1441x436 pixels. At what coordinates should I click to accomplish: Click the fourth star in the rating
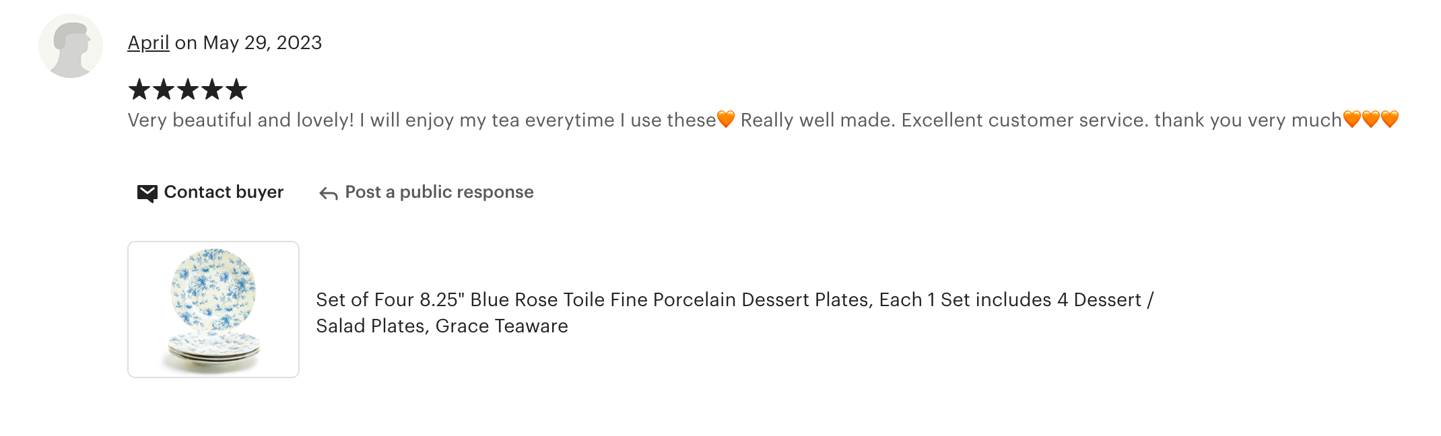coord(212,89)
